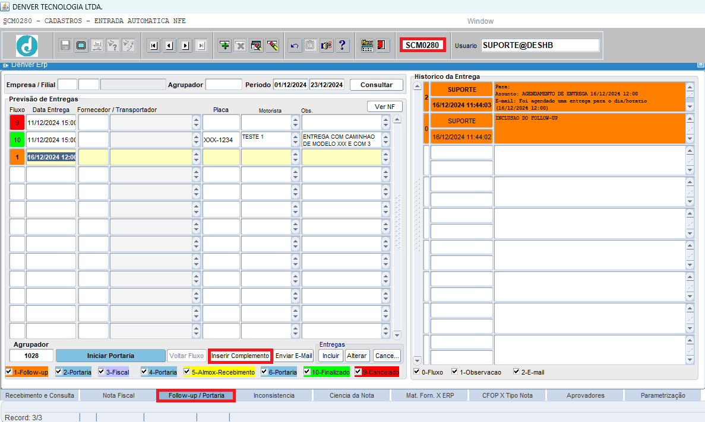Click the Placa cell XXX-1234

(221, 140)
